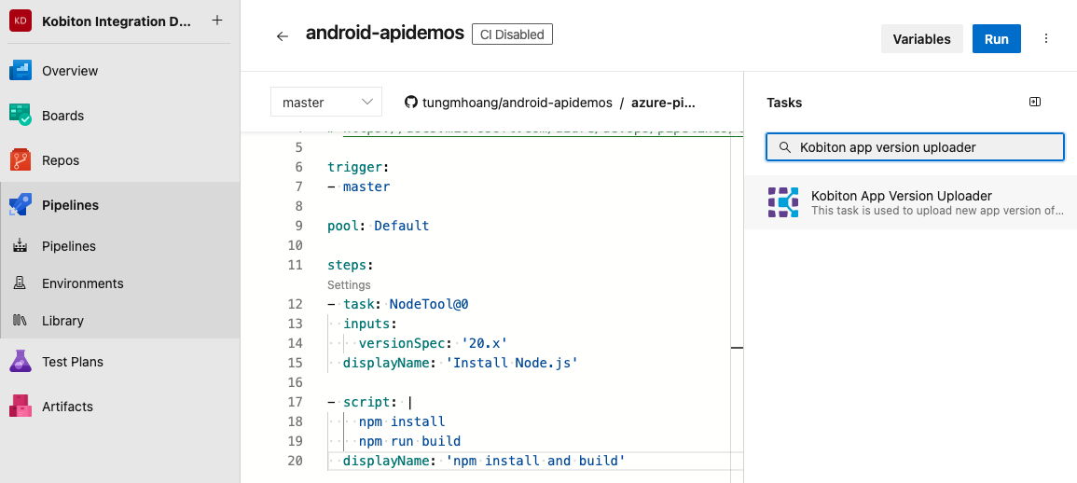
Task: Click the Artifacts icon
Action: pyautogui.click(x=21, y=406)
